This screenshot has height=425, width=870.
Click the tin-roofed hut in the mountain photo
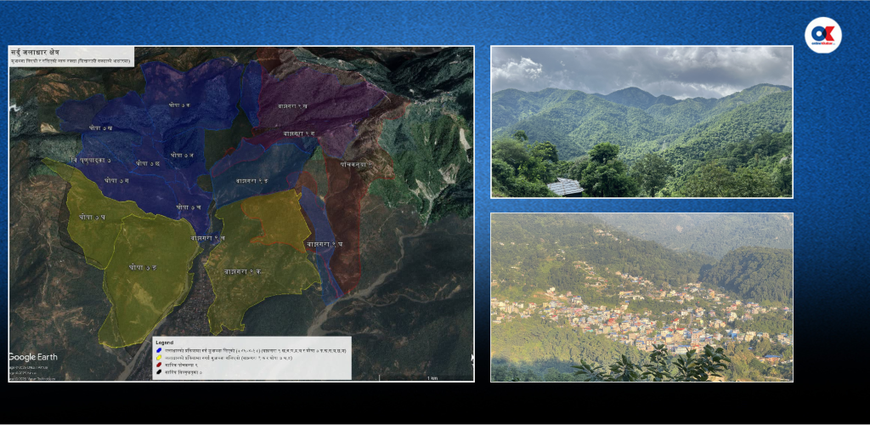click(x=566, y=186)
